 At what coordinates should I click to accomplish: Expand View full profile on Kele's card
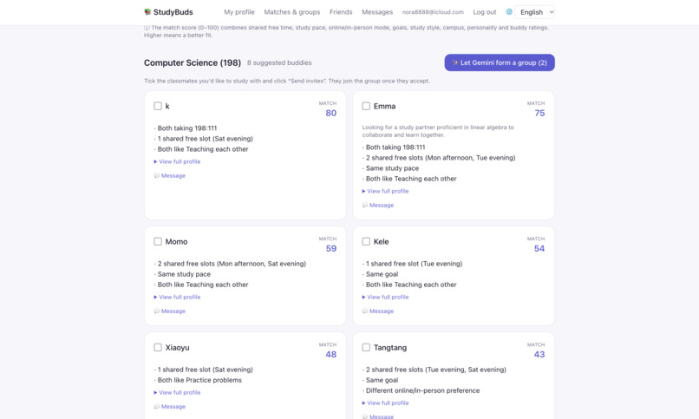pyautogui.click(x=385, y=297)
